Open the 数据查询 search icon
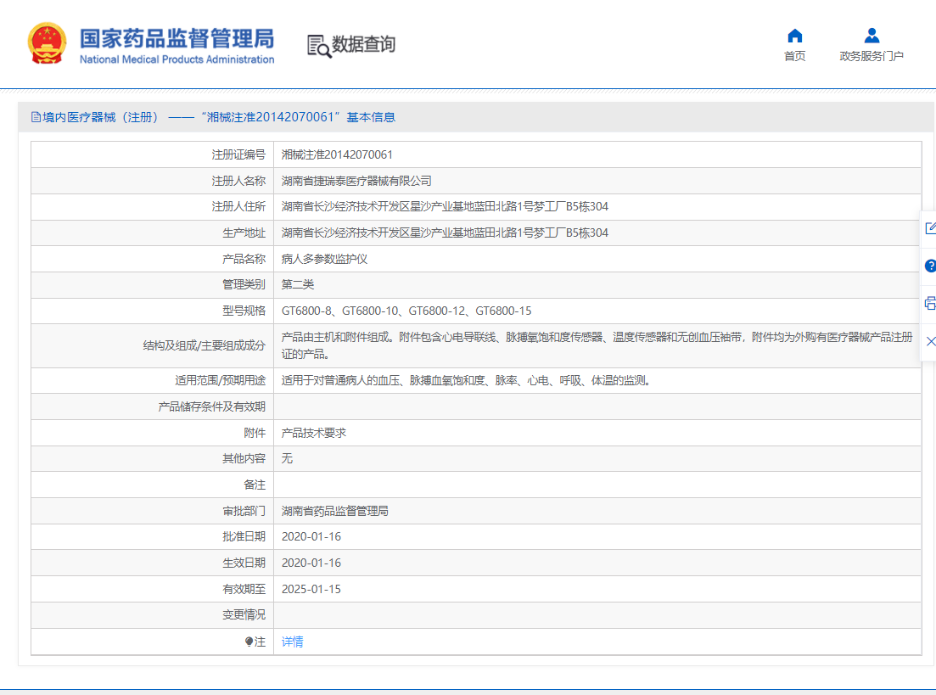Viewport: 936px width, 695px height. tap(319, 46)
